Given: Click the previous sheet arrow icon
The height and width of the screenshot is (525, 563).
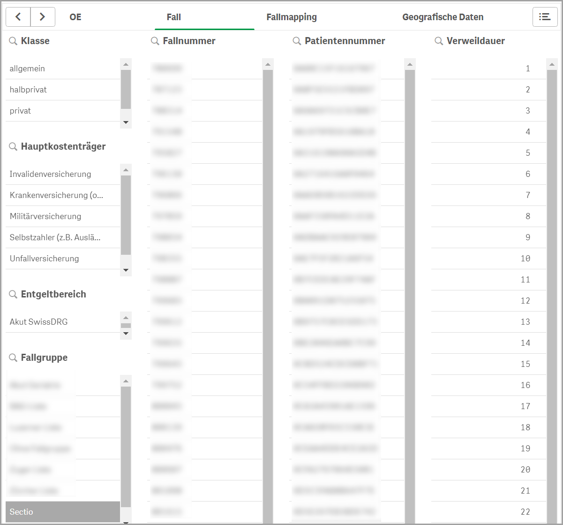Looking at the screenshot, I should (18, 17).
